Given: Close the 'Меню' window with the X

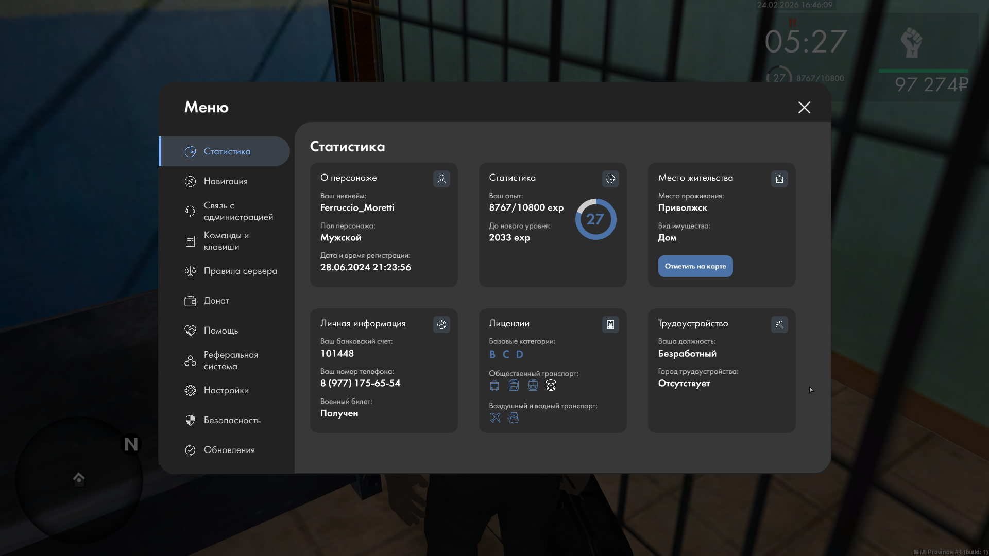Looking at the screenshot, I should (804, 107).
